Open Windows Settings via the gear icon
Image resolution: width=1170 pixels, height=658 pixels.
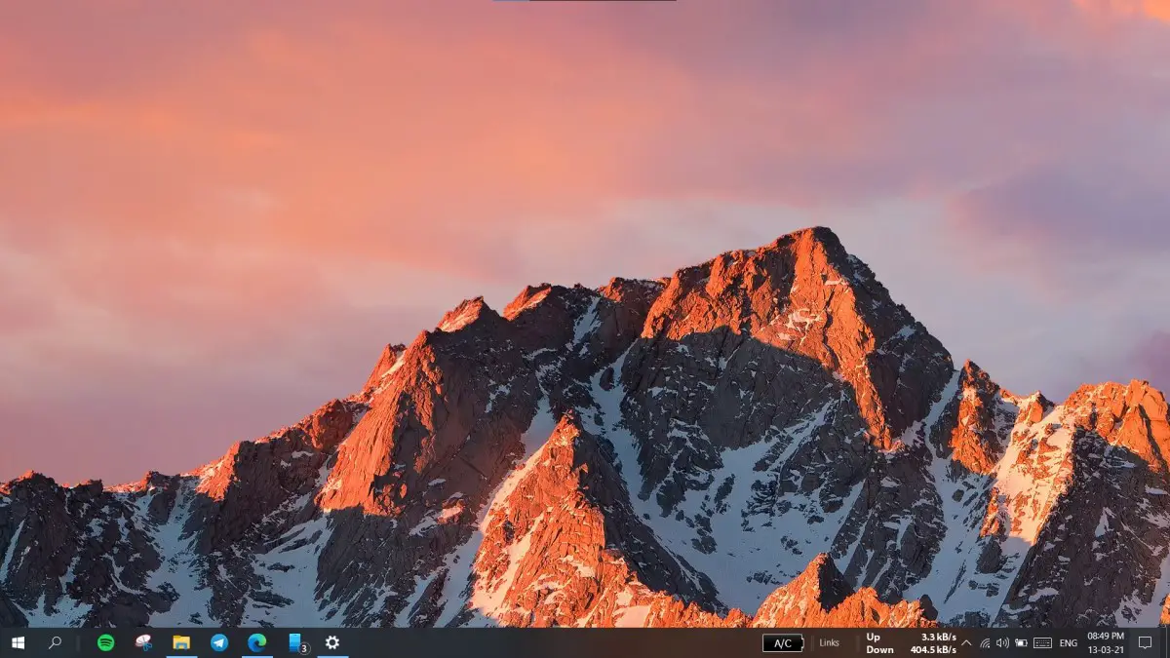(x=331, y=642)
